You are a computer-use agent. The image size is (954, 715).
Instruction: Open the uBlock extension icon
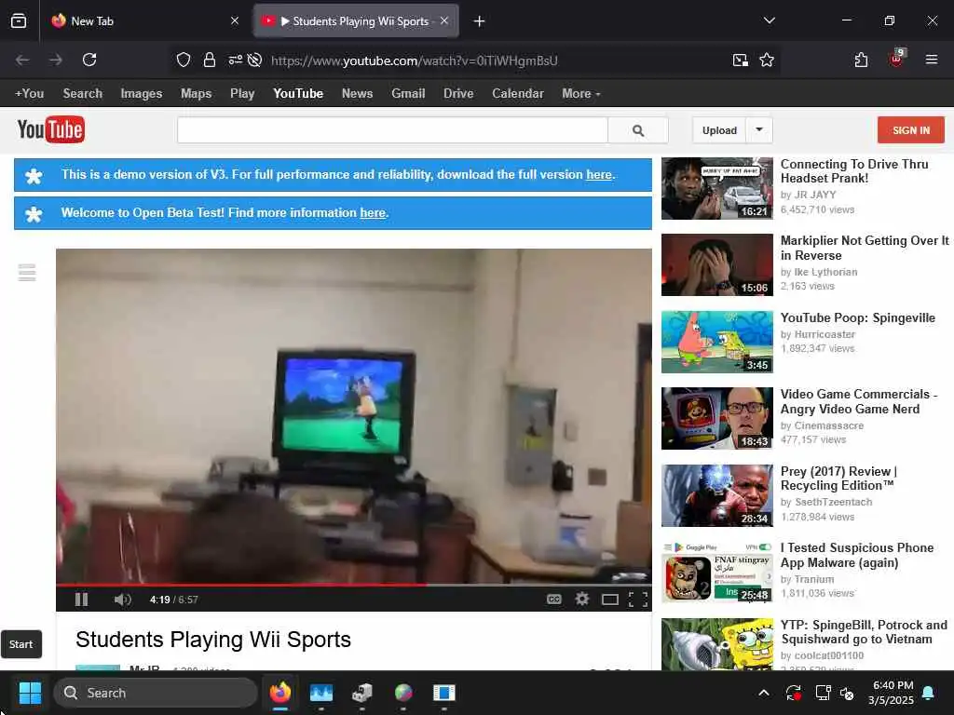(x=896, y=59)
